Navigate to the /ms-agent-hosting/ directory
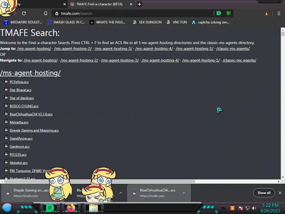 pos(41,60)
